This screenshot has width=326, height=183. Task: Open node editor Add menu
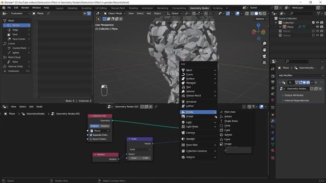[31, 107]
